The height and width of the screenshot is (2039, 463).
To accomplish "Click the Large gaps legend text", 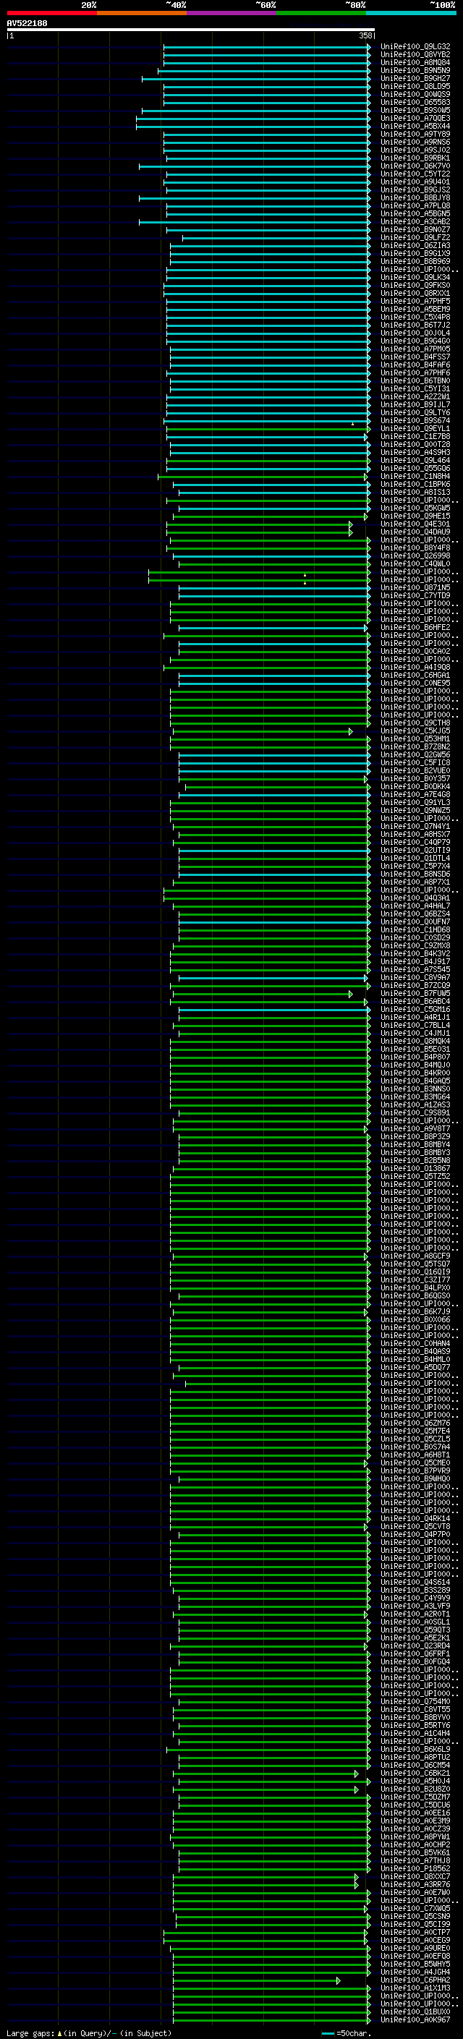I will (30, 2032).
